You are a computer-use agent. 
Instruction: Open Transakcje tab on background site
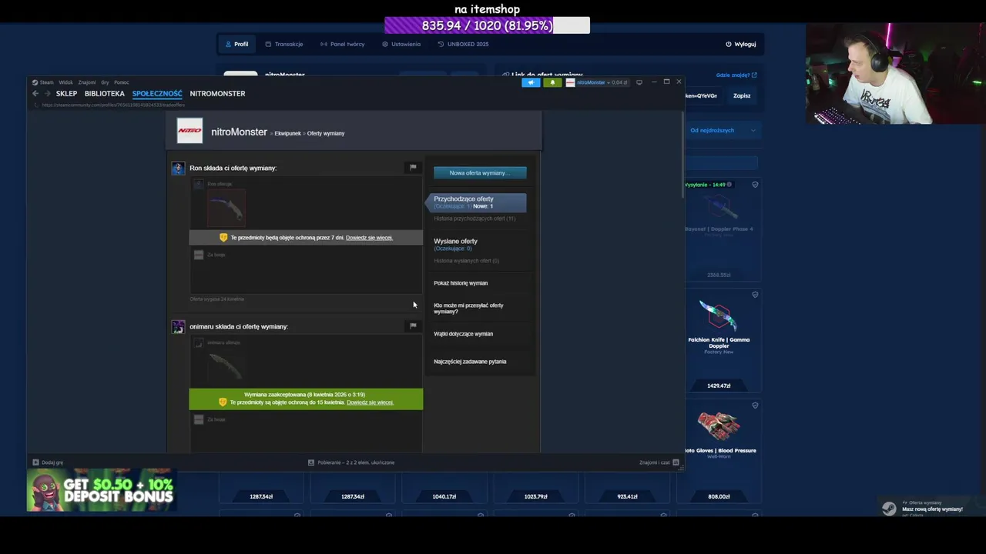pos(284,44)
